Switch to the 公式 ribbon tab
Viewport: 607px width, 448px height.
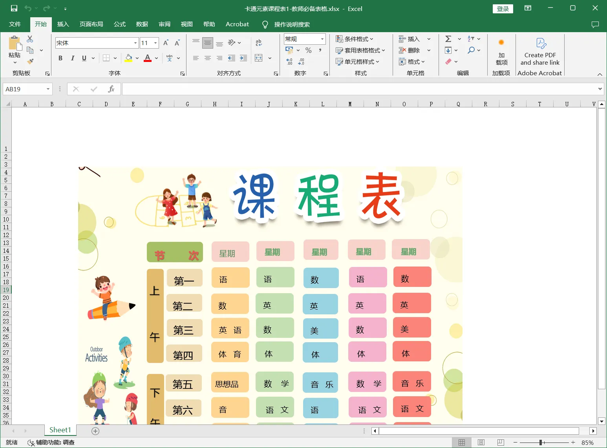click(119, 24)
